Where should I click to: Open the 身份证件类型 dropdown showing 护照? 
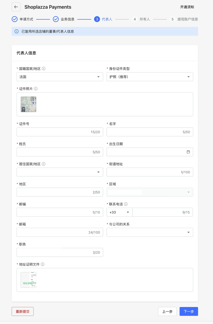point(150,77)
